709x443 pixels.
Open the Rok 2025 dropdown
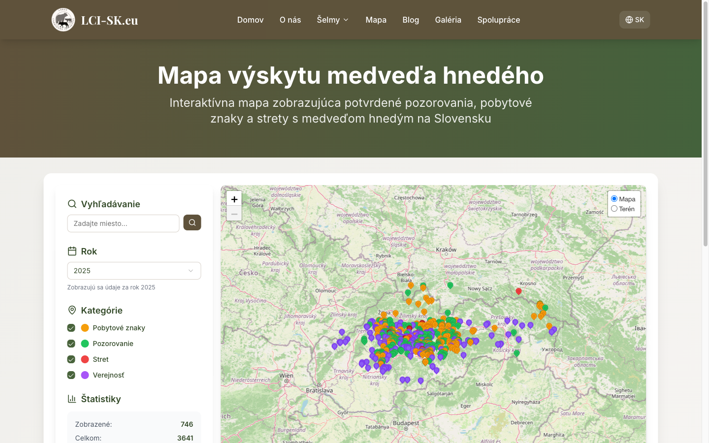pyautogui.click(x=134, y=271)
